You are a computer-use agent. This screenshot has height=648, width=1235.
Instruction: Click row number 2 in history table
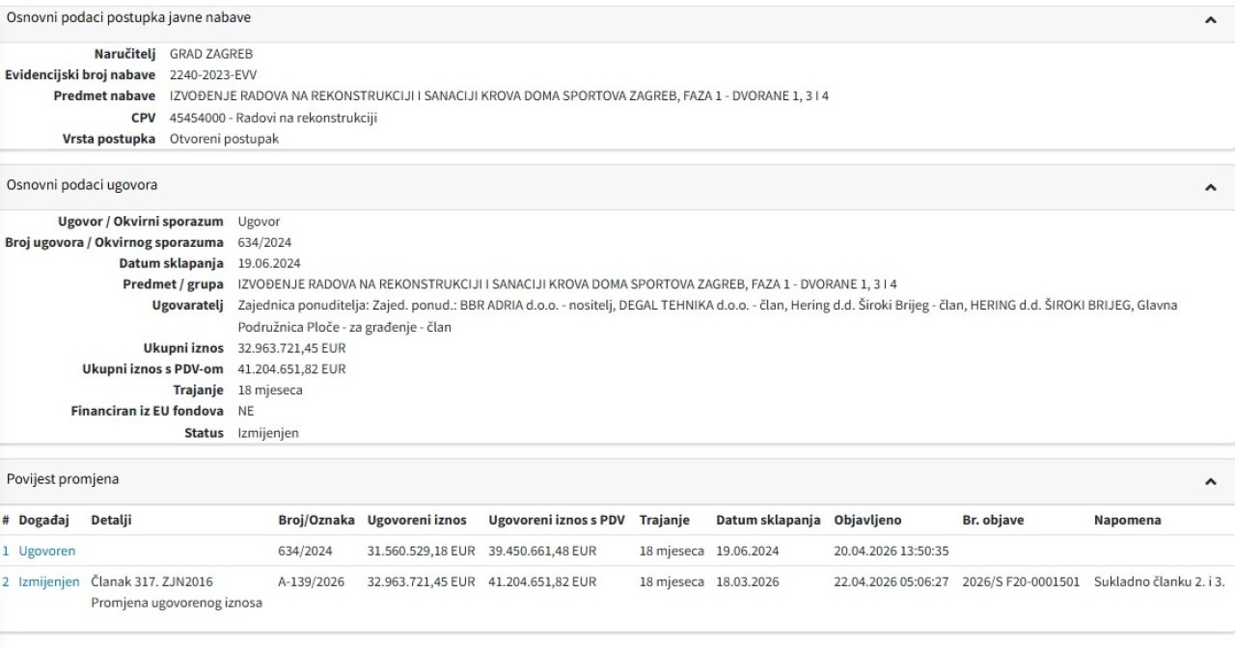coord(6,581)
